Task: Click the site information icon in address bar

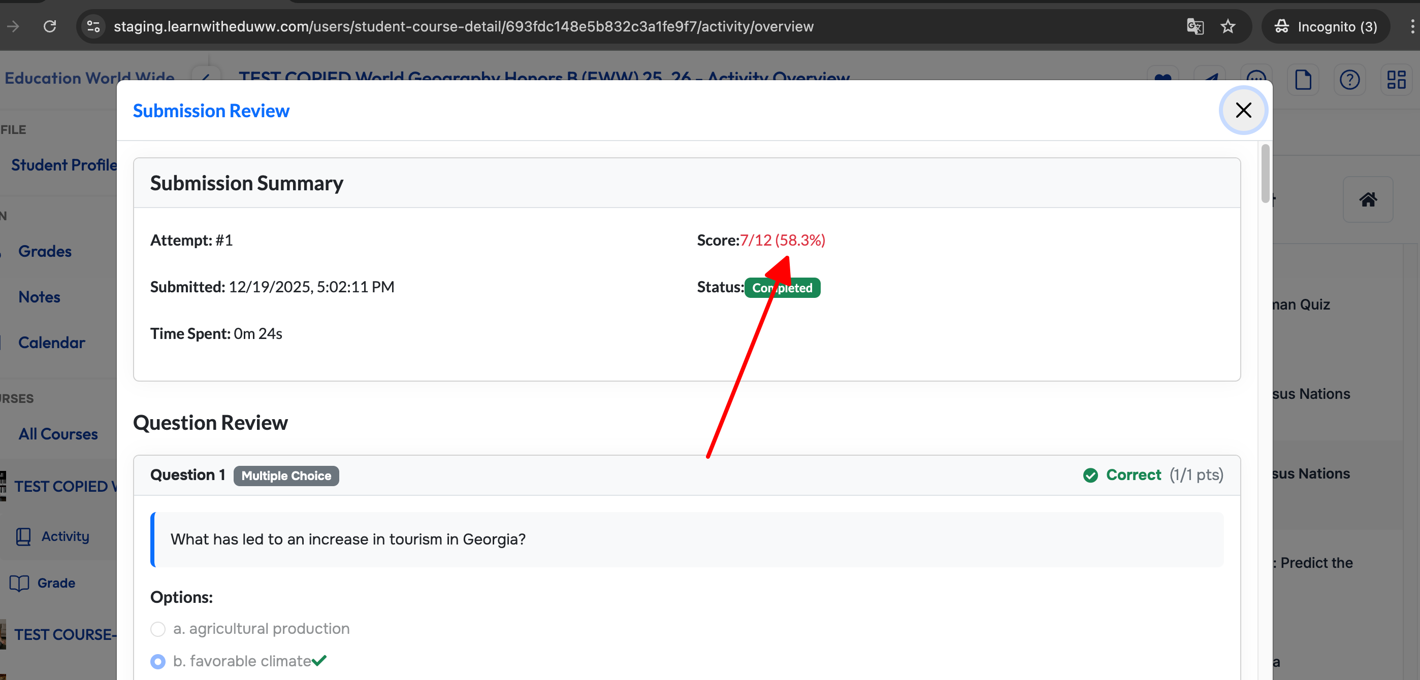Action: 93,26
